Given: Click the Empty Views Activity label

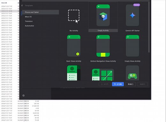Looking at the screenshot, I should (132, 61).
